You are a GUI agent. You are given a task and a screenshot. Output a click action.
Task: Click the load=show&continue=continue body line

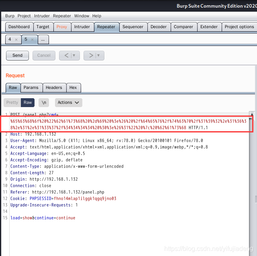click(43, 218)
